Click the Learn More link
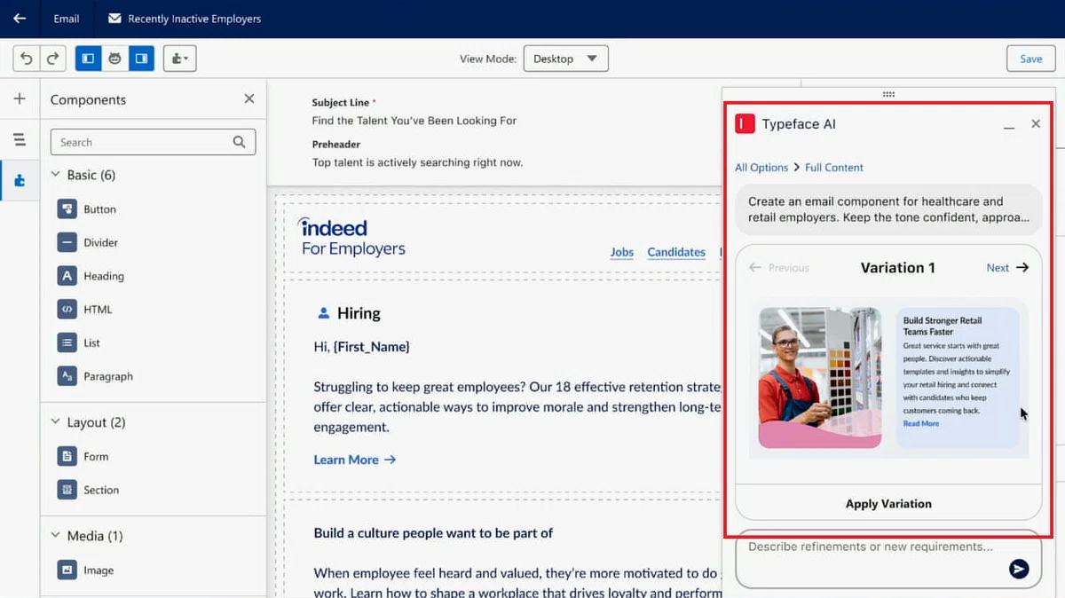 coord(355,460)
